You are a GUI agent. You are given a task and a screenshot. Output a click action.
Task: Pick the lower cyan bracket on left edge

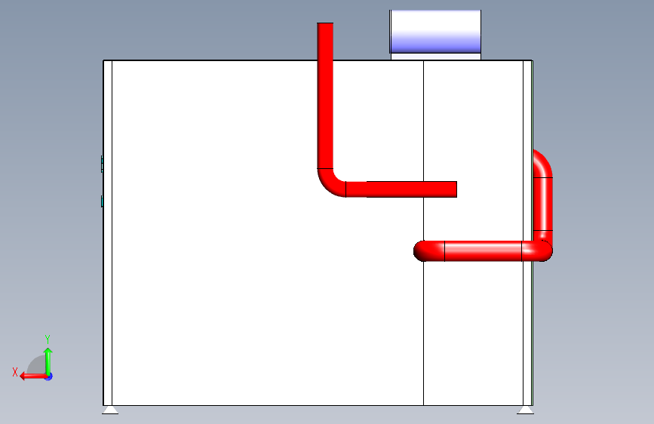pos(102,201)
